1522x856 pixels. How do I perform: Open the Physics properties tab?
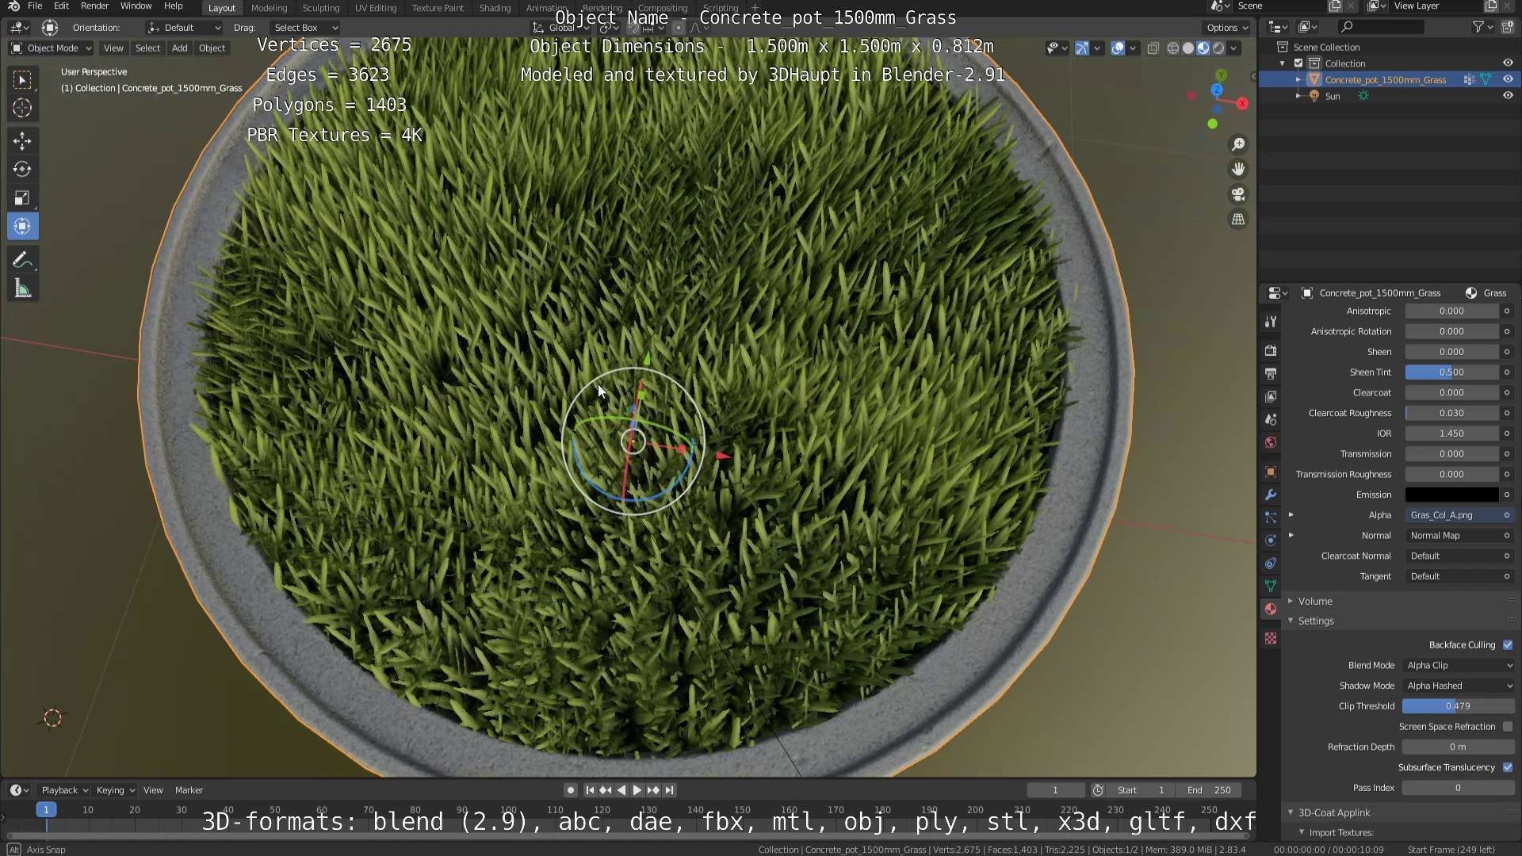(x=1271, y=541)
